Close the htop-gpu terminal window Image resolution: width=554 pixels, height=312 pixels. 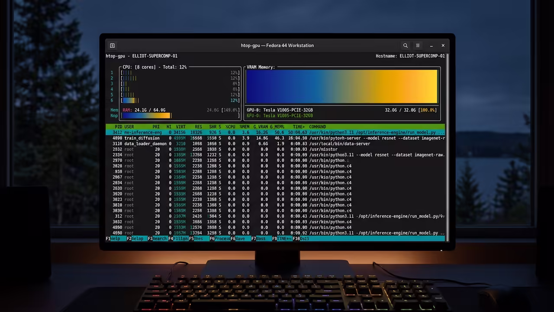[x=443, y=45]
